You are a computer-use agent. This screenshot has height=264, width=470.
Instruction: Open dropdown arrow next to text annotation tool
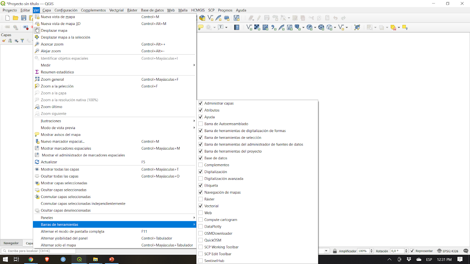pos(226,28)
